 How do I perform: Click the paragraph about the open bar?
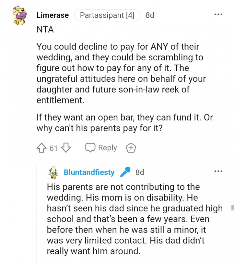pyautogui.click(x=124, y=123)
